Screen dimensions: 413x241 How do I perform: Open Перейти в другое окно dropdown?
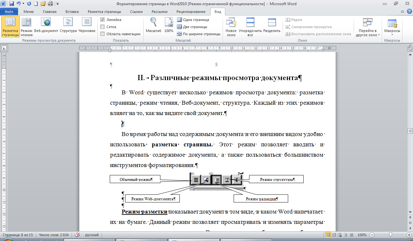click(x=368, y=27)
